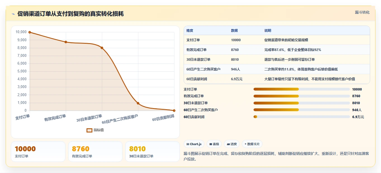
Task: Click the 表格 chip
Action: 214,144
